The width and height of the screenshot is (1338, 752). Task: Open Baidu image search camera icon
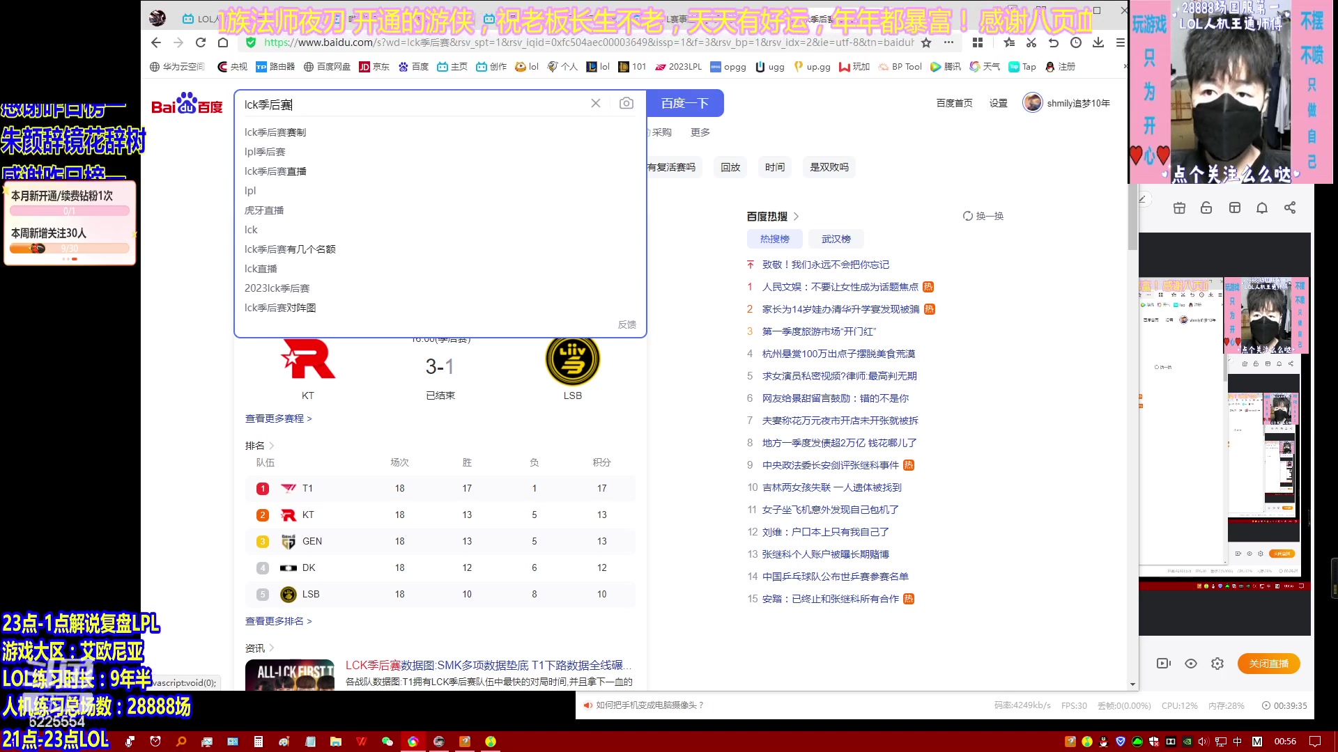(x=626, y=103)
